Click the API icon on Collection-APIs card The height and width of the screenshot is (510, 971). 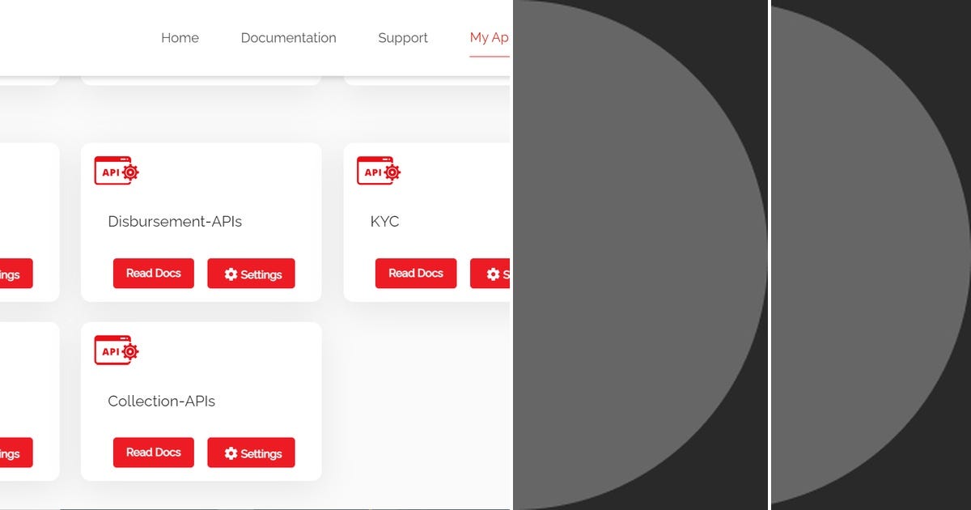pos(116,351)
